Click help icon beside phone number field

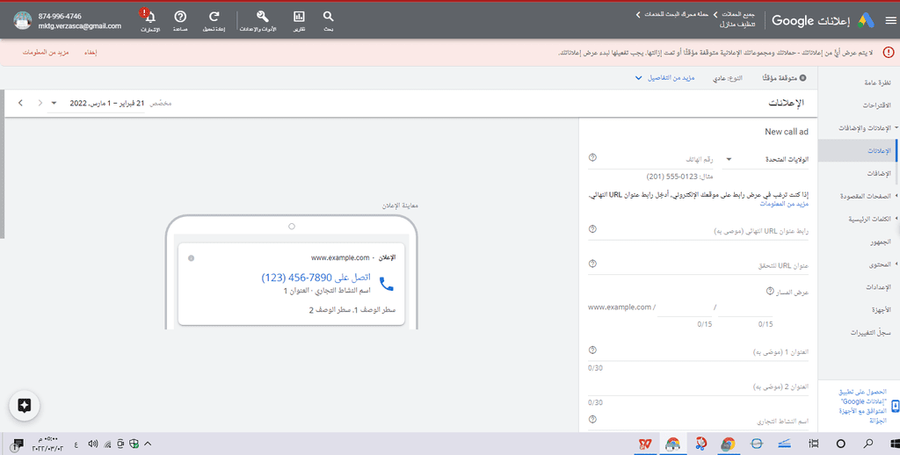pyautogui.click(x=592, y=158)
